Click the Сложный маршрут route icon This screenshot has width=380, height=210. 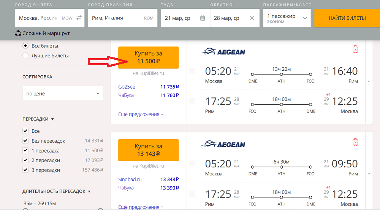pos(18,33)
